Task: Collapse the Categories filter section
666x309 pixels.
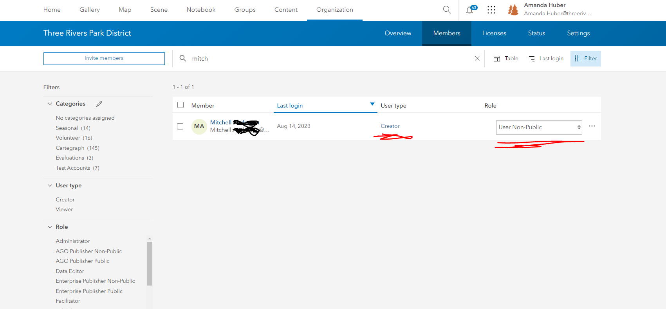Action: pos(50,104)
